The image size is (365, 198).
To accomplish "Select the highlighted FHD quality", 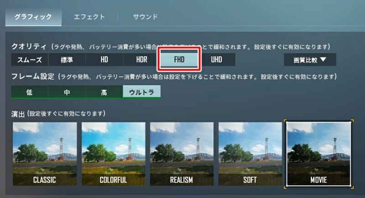I will [x=179, y=59].
